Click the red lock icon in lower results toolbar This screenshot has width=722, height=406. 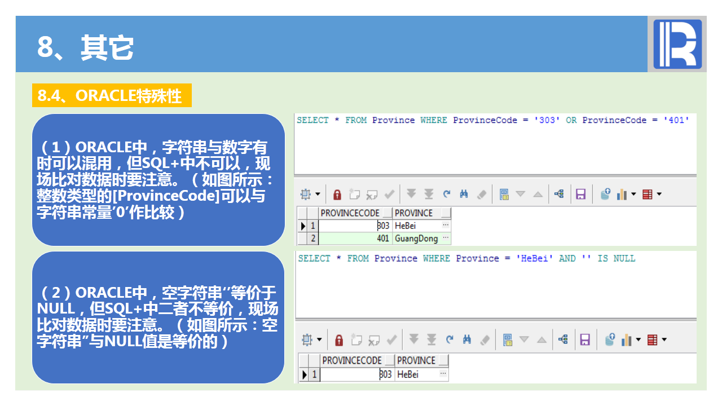[x=339, y=339]
